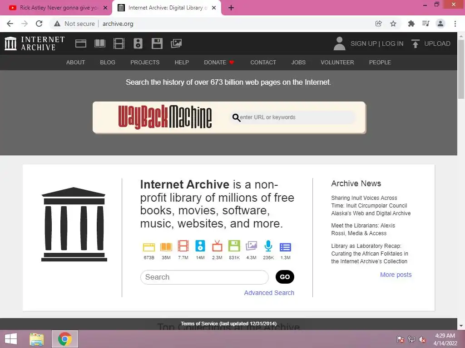Click the Not secure site info indicator
465x348 pixels.
74,24
